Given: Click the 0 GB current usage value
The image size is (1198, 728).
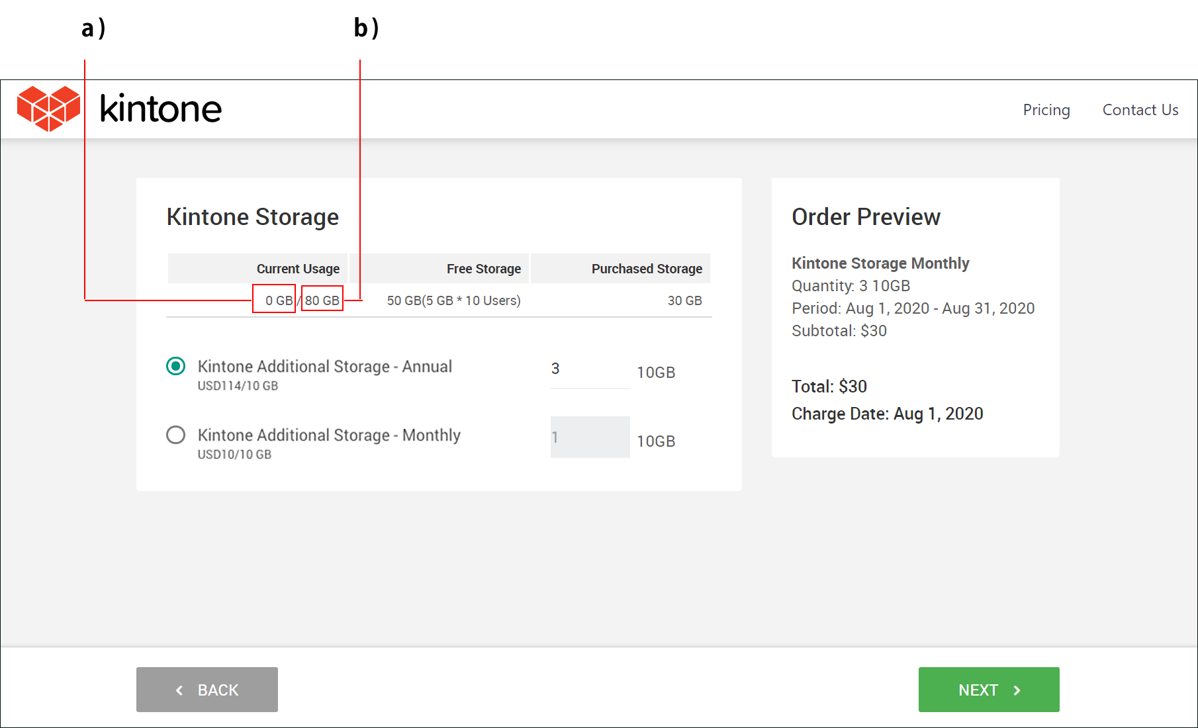Looking at the screenshot, I should (x=278, y=300).
